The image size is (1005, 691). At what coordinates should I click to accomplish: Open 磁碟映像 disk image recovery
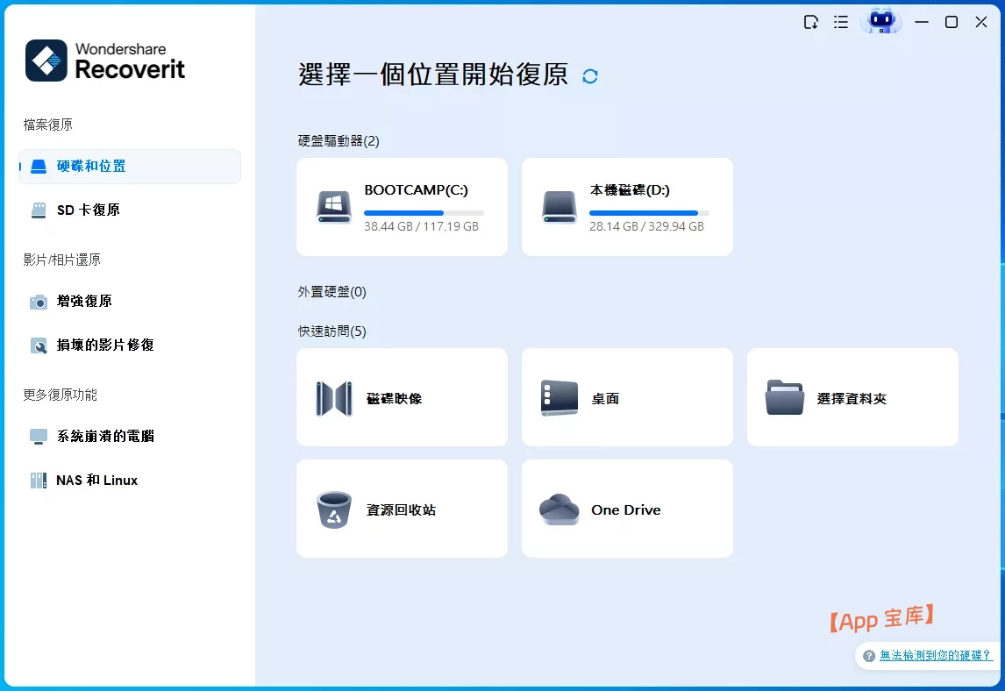pos(402,397)
